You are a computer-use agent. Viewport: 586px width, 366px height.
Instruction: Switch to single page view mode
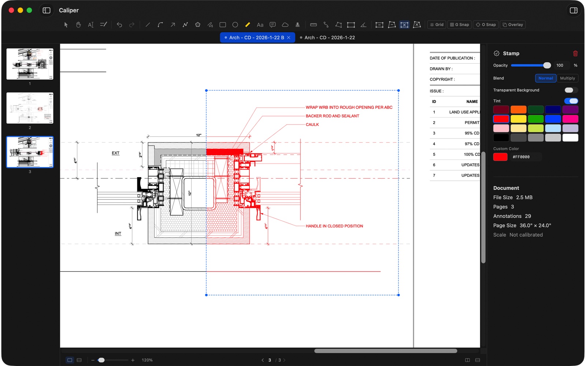70,360
